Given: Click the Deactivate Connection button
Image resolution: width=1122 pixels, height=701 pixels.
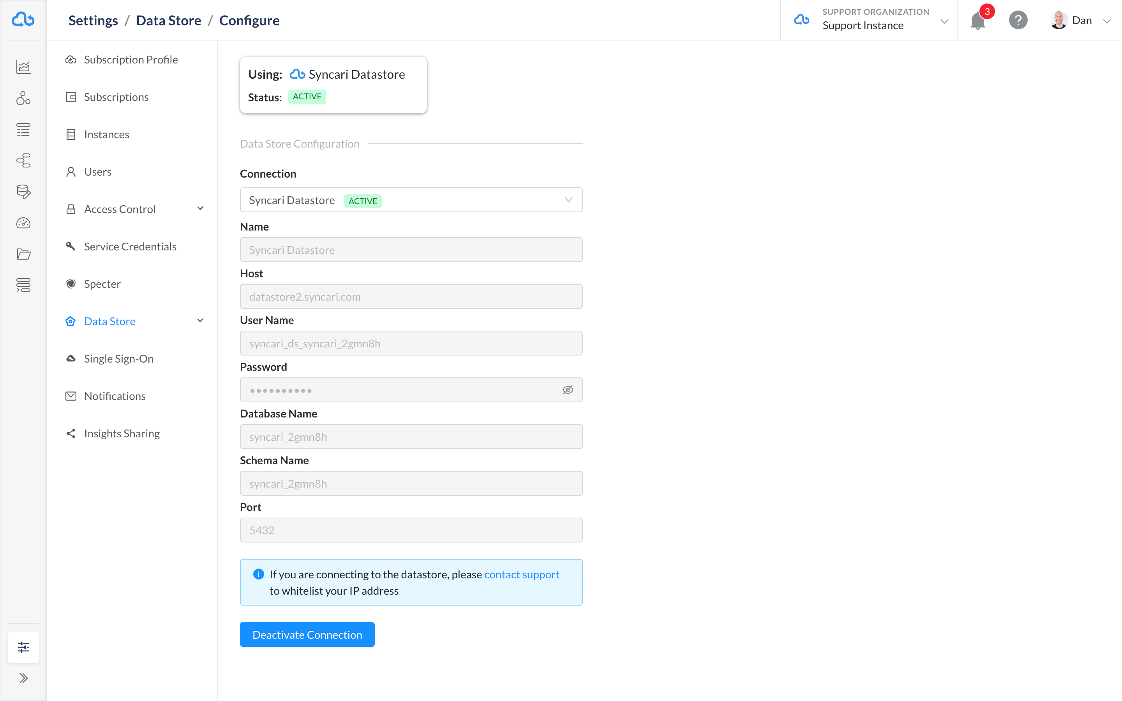Looking at the screenshot, I should [307, 634].
